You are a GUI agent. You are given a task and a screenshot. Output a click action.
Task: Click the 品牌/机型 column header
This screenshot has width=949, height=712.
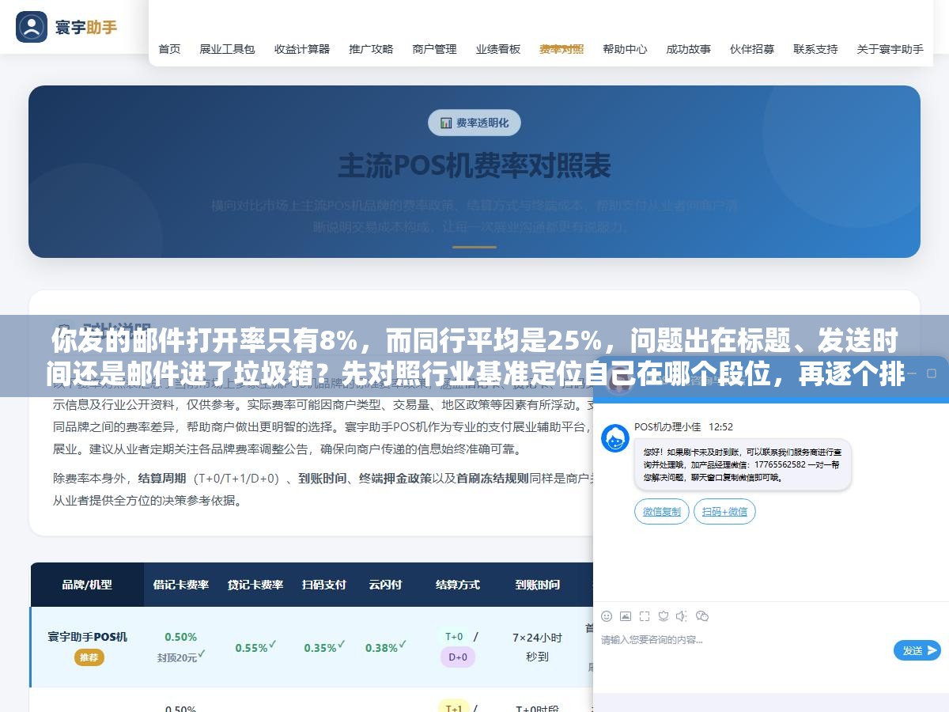(87, 585)
